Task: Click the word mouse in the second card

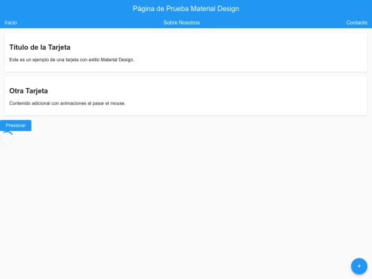Action: click(x=117, y=103)
